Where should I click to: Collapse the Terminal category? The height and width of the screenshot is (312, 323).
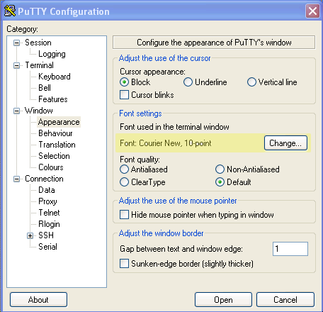pos(16,65)
